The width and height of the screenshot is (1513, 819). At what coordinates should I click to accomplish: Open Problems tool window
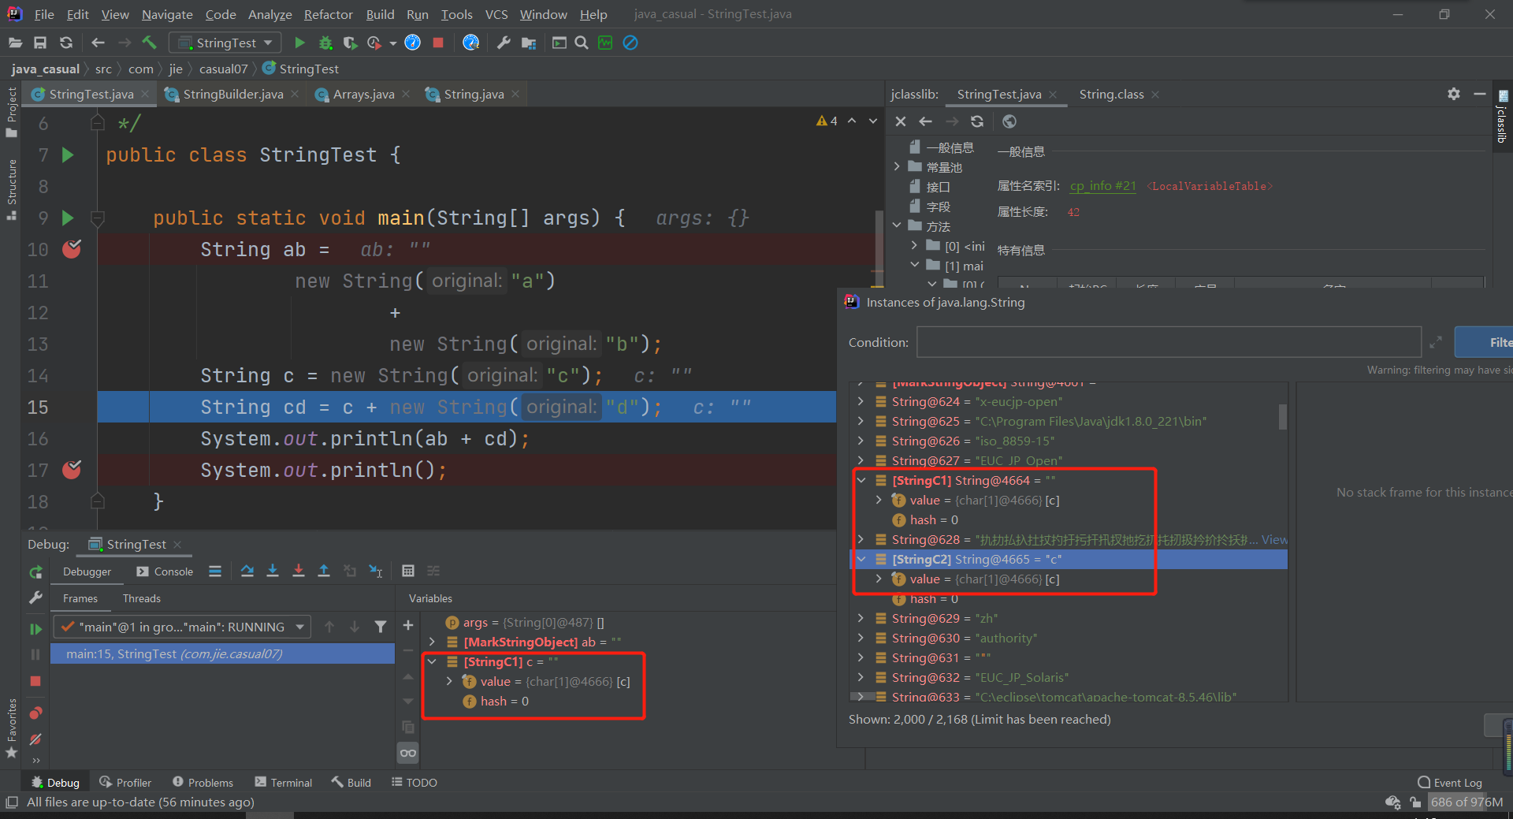tap(203, 782)
